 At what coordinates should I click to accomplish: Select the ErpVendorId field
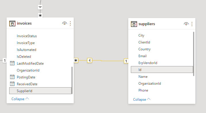pos(148,63)
